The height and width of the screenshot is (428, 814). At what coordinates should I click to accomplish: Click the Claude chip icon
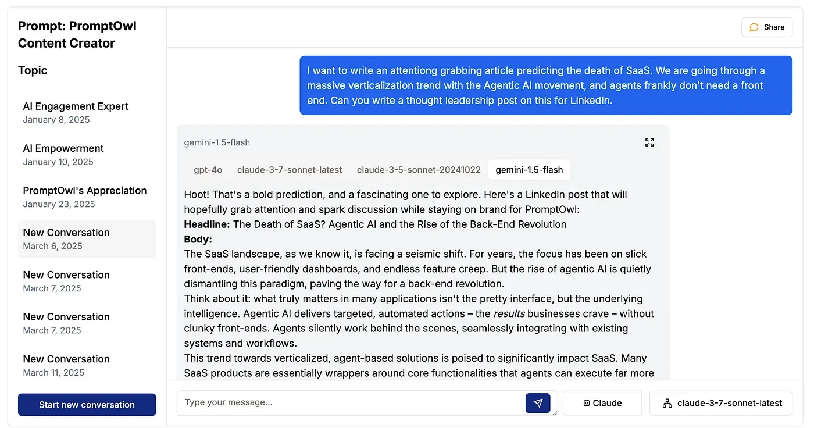point(587,403)
